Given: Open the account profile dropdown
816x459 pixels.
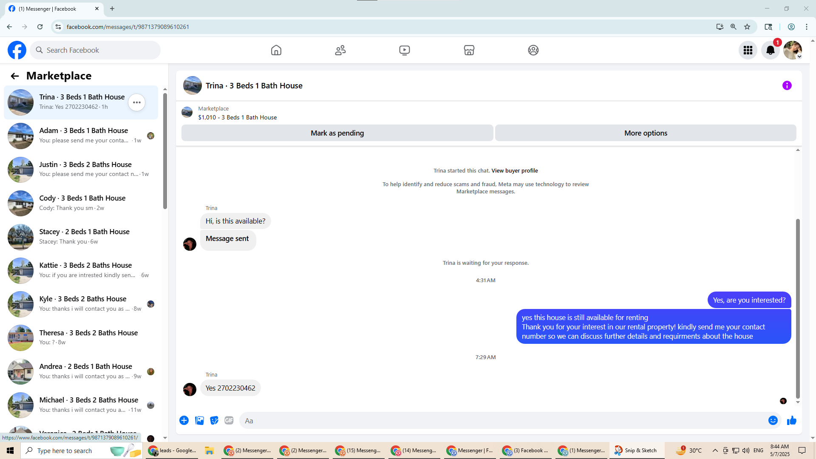Looking at the screenshot, I should tap(793, 50).
